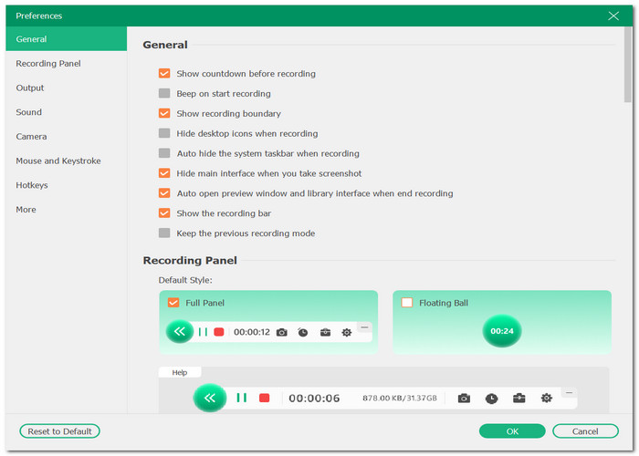The width and height of the screenshot is (639, 456).
Task: Select the Floating Ball style checkbox
Action: coord(407,303)
